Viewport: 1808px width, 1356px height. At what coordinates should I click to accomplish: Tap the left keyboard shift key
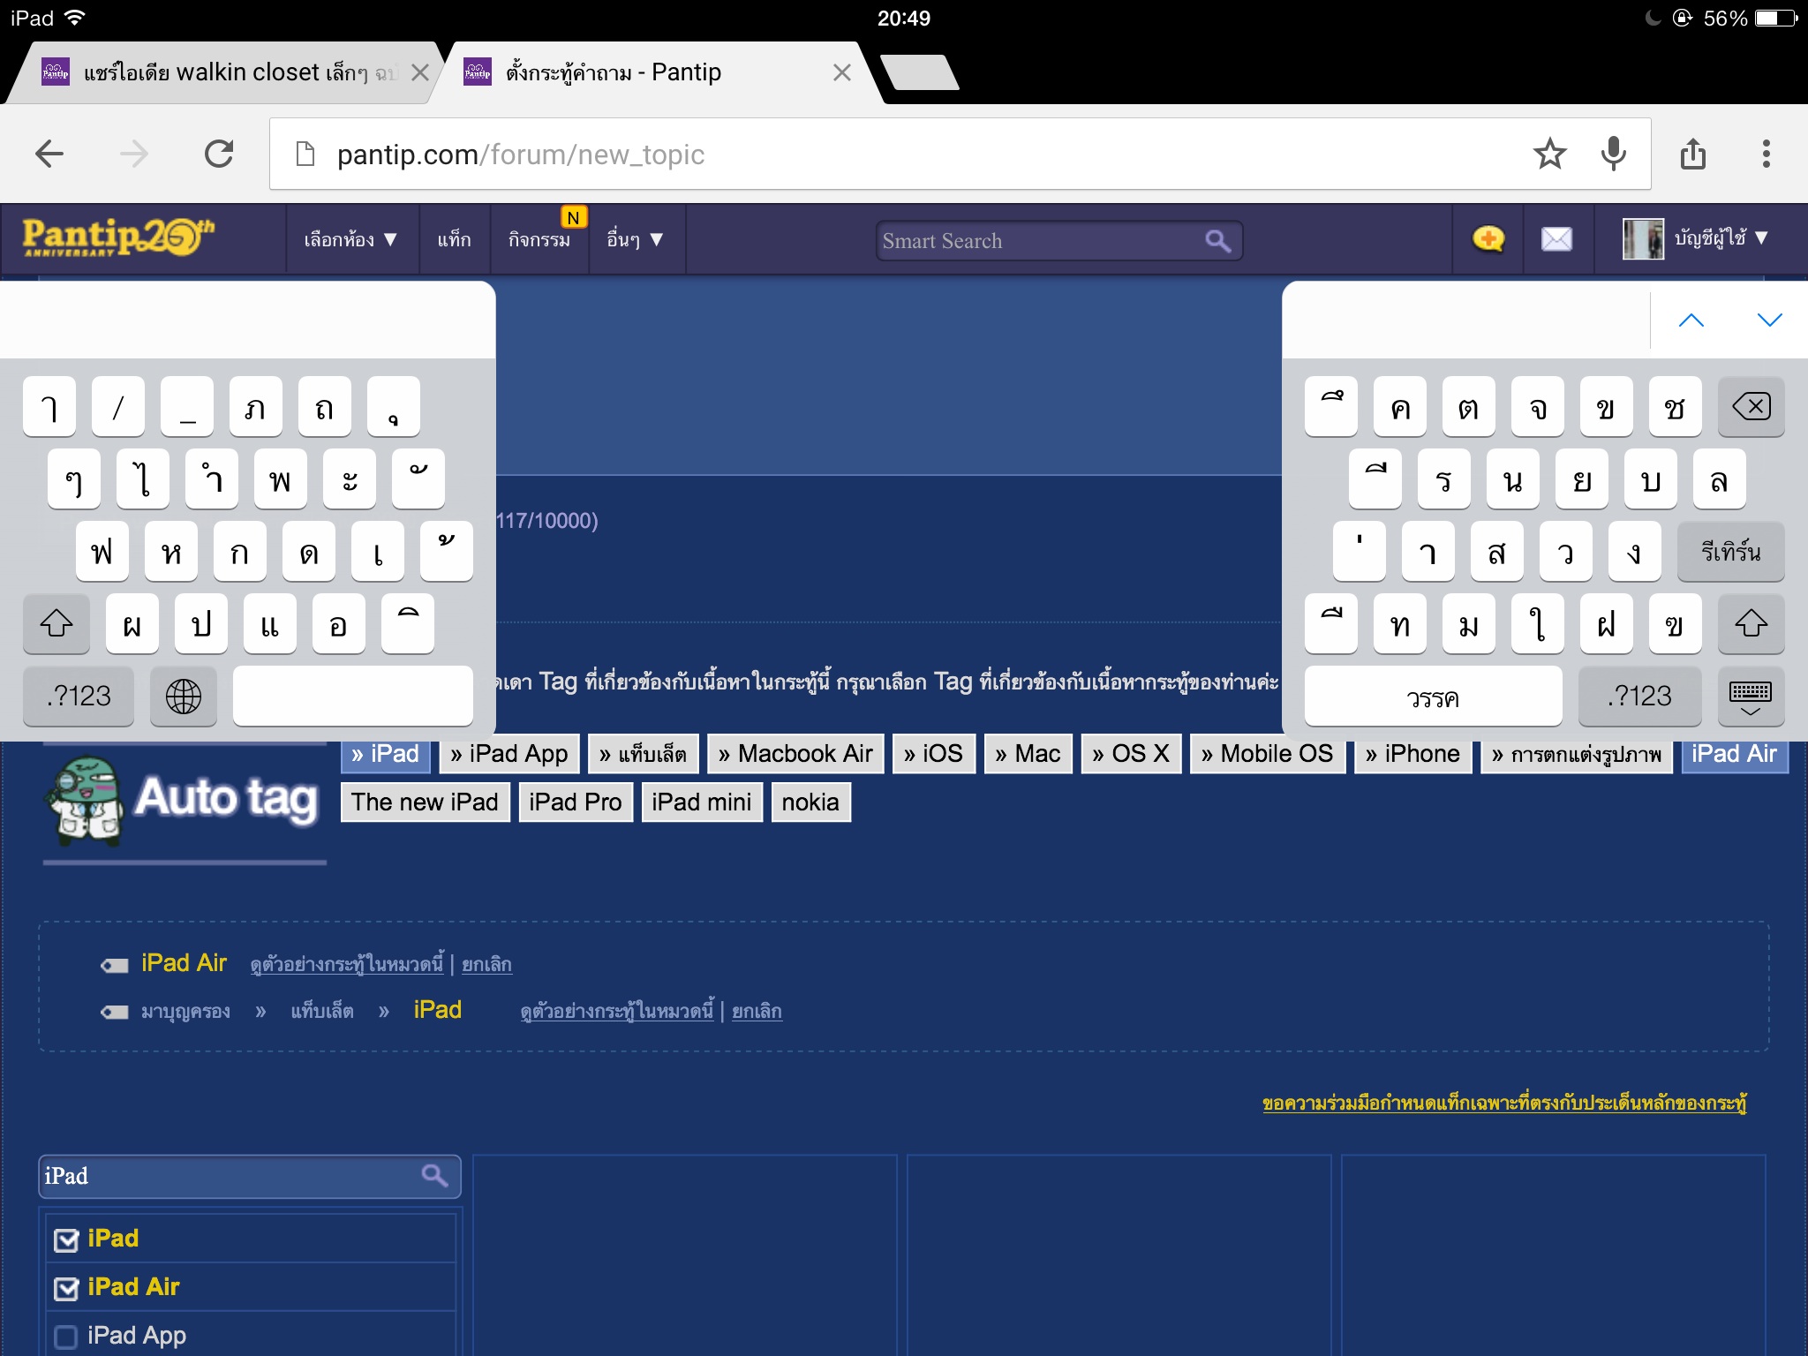[x=56, y=624]
